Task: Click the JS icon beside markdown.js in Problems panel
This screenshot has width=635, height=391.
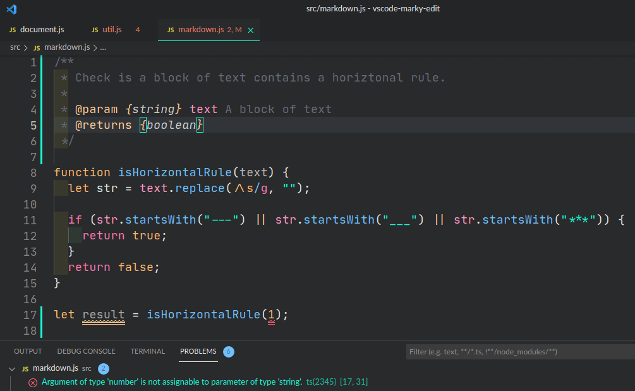Action: click(x=25, y=368)
